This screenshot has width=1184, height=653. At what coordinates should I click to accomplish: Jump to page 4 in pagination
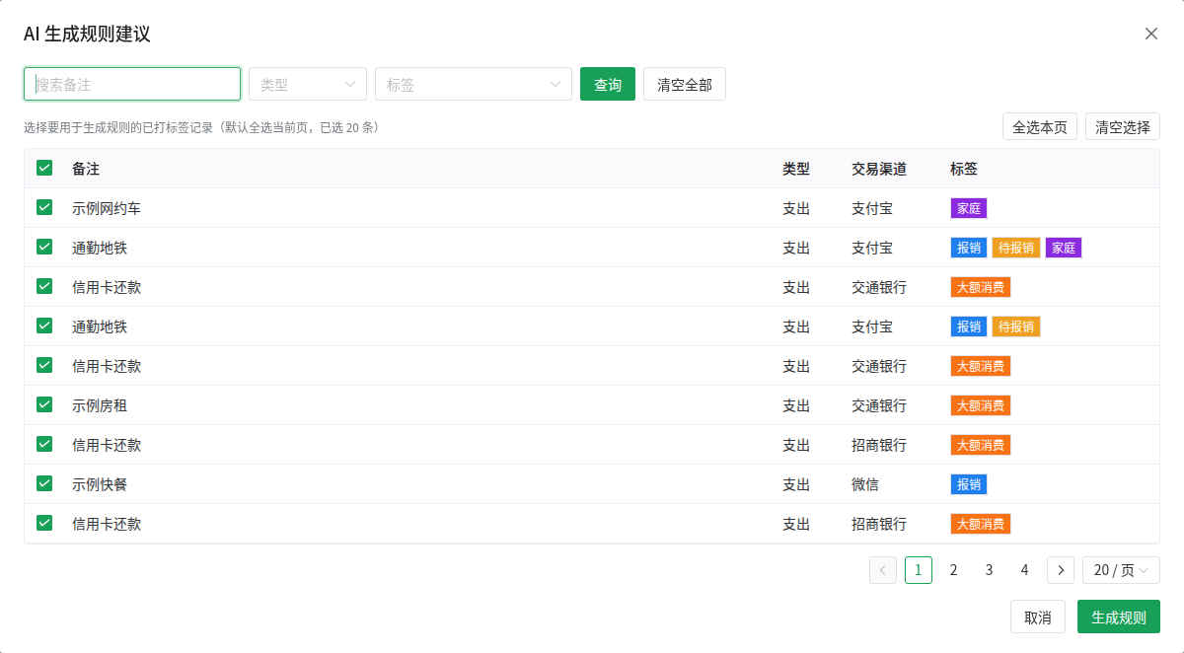point(1025,570)
